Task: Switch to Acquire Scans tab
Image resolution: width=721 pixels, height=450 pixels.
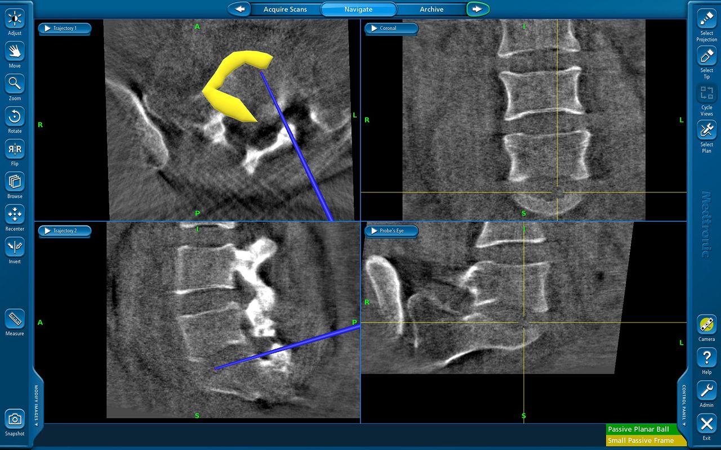Action: pos(286,9)
